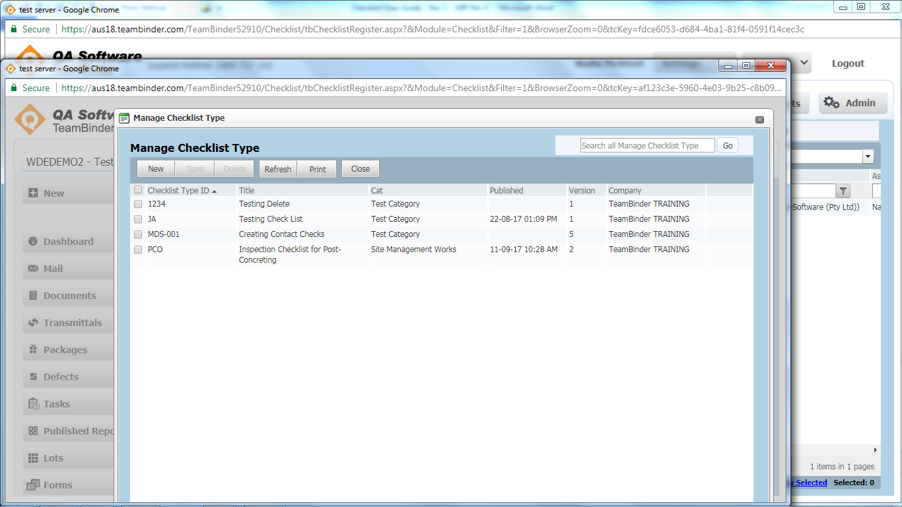Select the "Testing Check List" title cell
Image resolution: width=902 pixels, height=507 pixels.
click(271, 219)
